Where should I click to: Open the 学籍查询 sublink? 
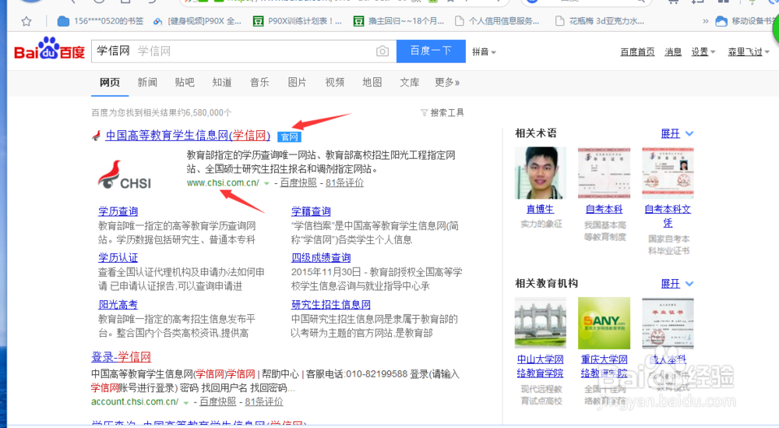click(311, 211)
